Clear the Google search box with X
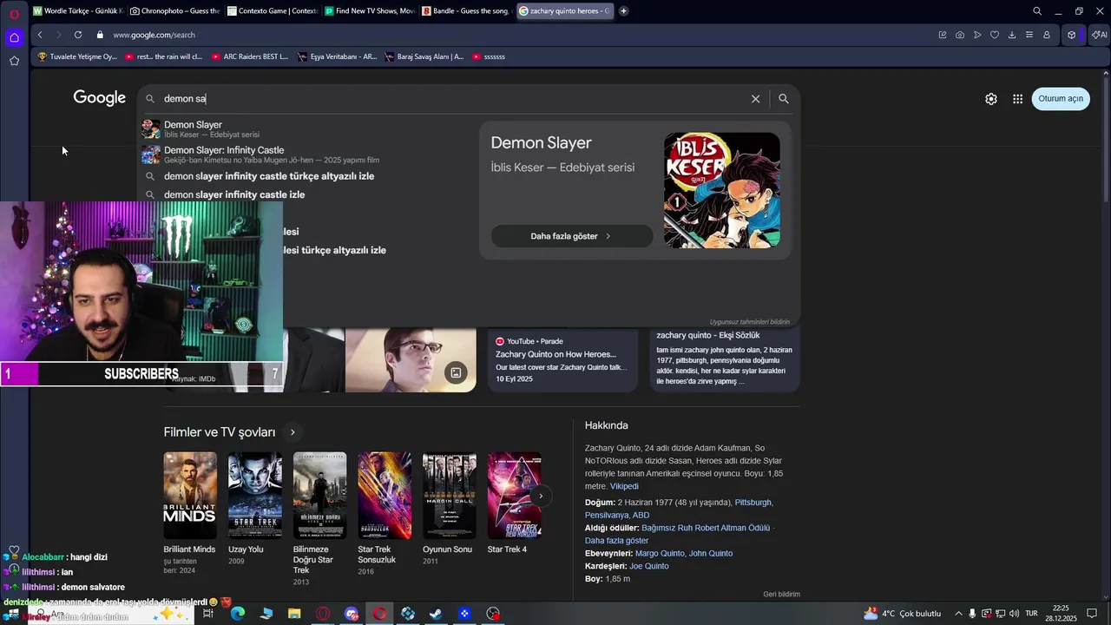 [755, 99]
